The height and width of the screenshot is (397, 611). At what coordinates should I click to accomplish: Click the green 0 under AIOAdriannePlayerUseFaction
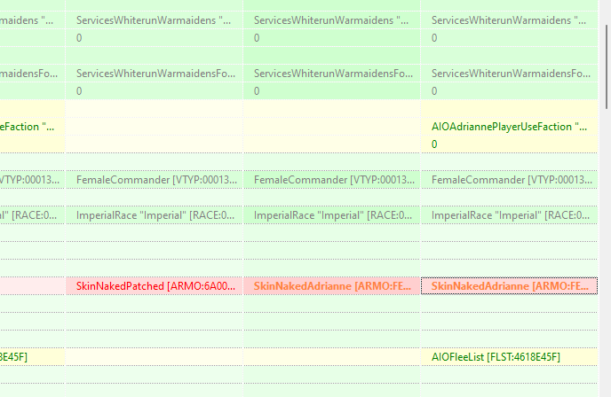tap(509, 144)
